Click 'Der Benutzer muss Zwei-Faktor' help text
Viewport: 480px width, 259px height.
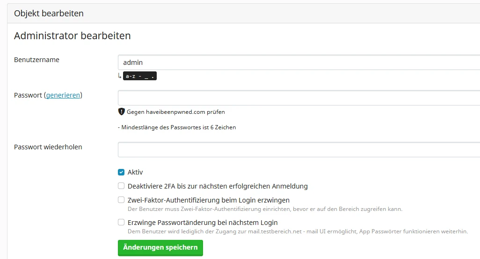click(x=265, y=209)
